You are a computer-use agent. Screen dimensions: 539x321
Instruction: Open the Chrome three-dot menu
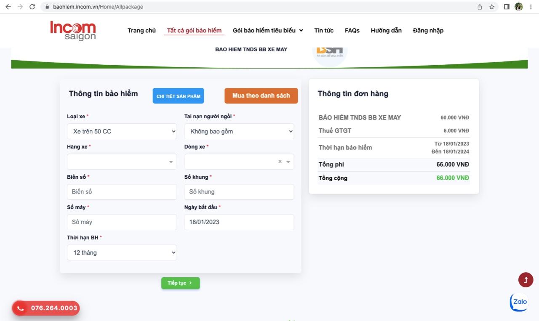tap(531, 7)
